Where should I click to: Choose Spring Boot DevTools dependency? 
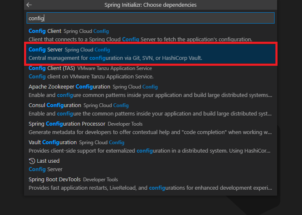(151, 184)
